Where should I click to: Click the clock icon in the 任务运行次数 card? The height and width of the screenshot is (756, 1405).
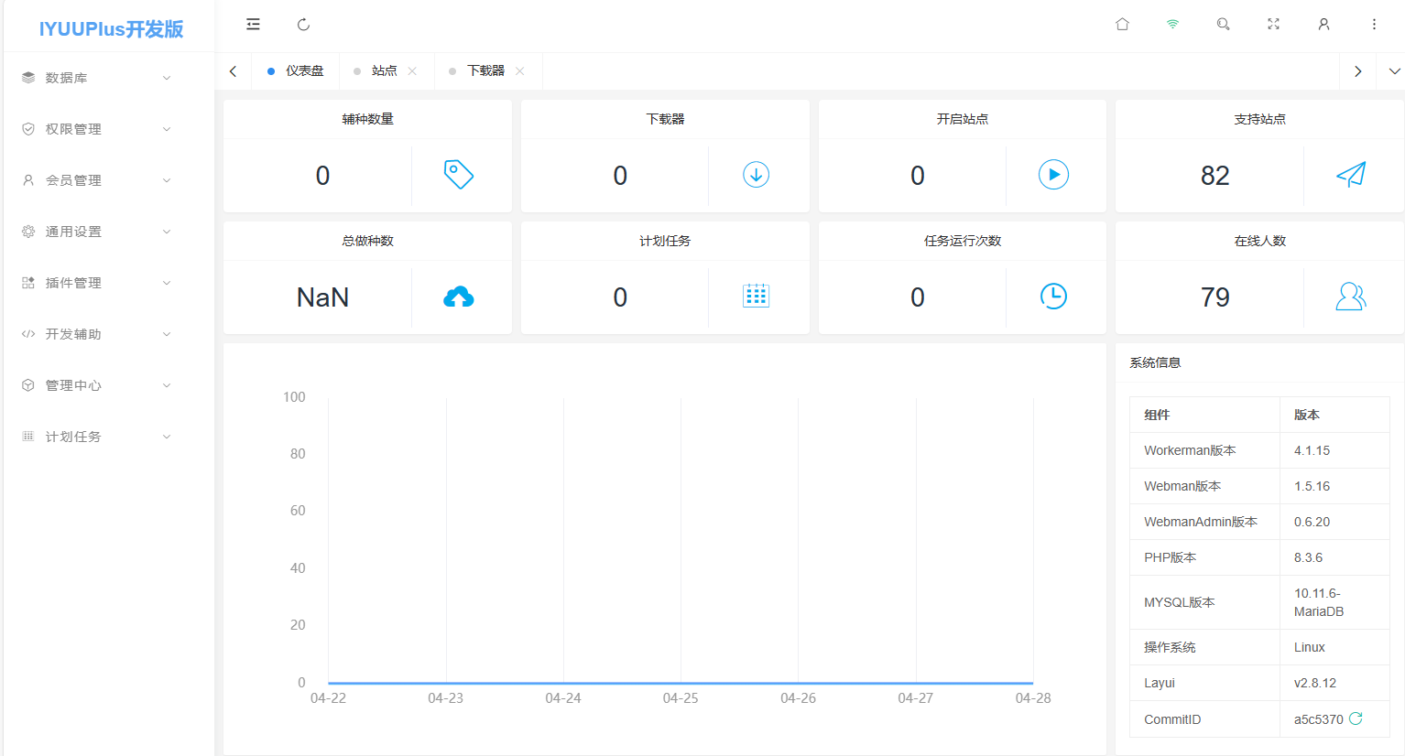[1053, 296]
